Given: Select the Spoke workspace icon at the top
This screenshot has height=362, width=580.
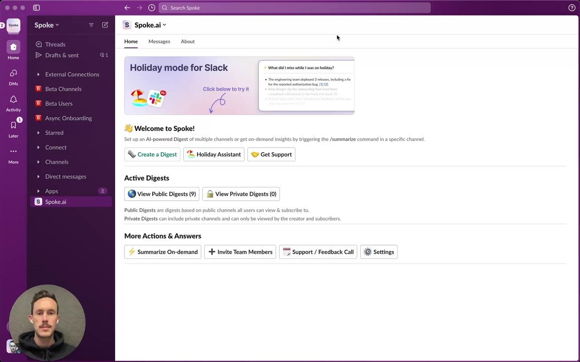Looking at the screenshot, I should point(13,26).
